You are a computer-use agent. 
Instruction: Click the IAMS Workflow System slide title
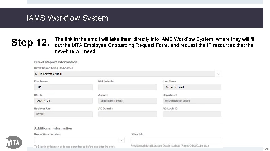[x=67, y=18]
